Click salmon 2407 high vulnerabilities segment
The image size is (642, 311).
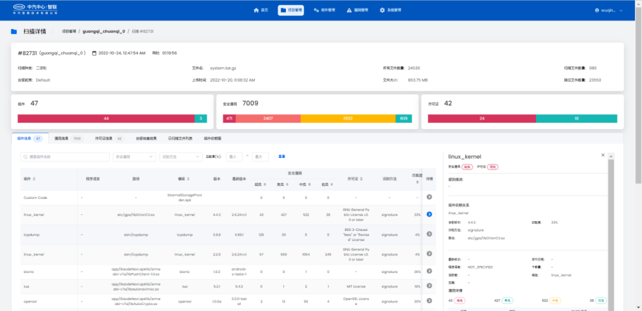click(268, 119)
